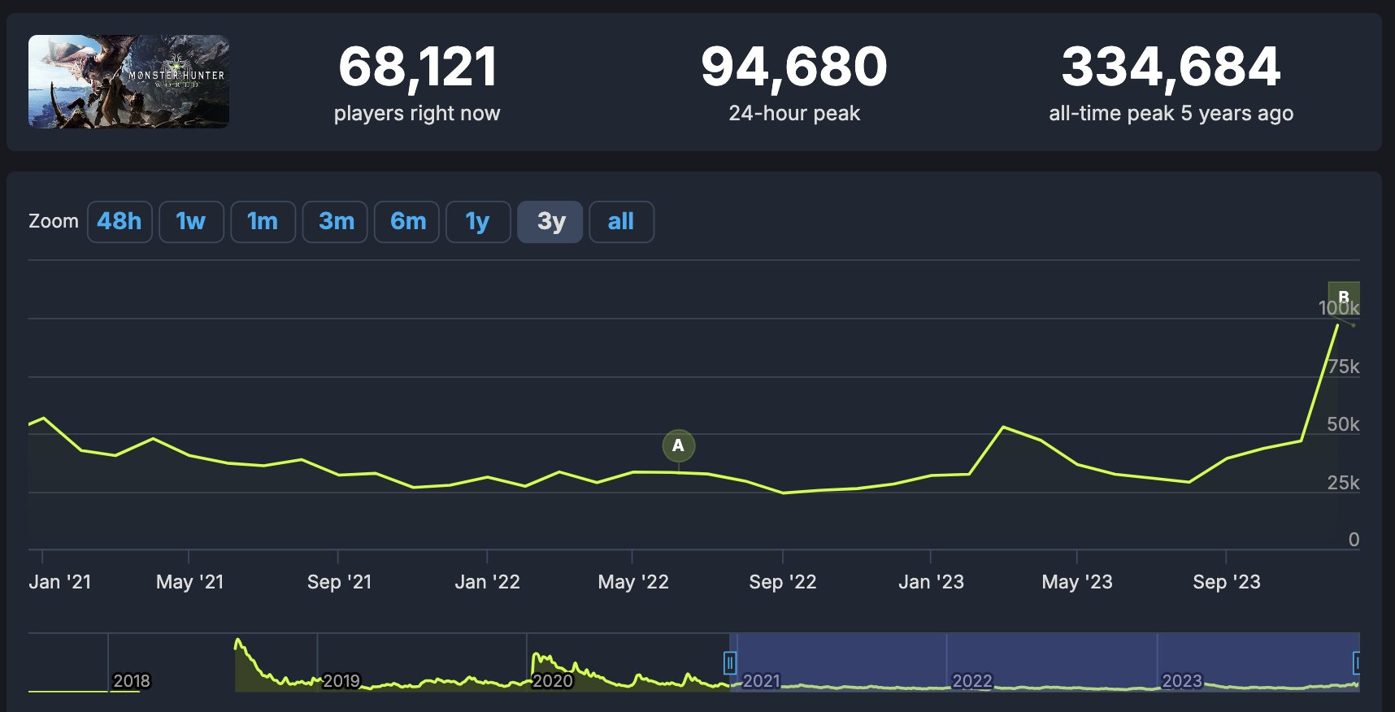Click the left navigator range handle
1395x712 pixels.
730,663
